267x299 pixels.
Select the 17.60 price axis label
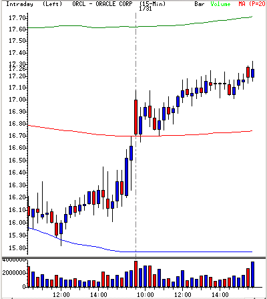click(x=18, y=29)
